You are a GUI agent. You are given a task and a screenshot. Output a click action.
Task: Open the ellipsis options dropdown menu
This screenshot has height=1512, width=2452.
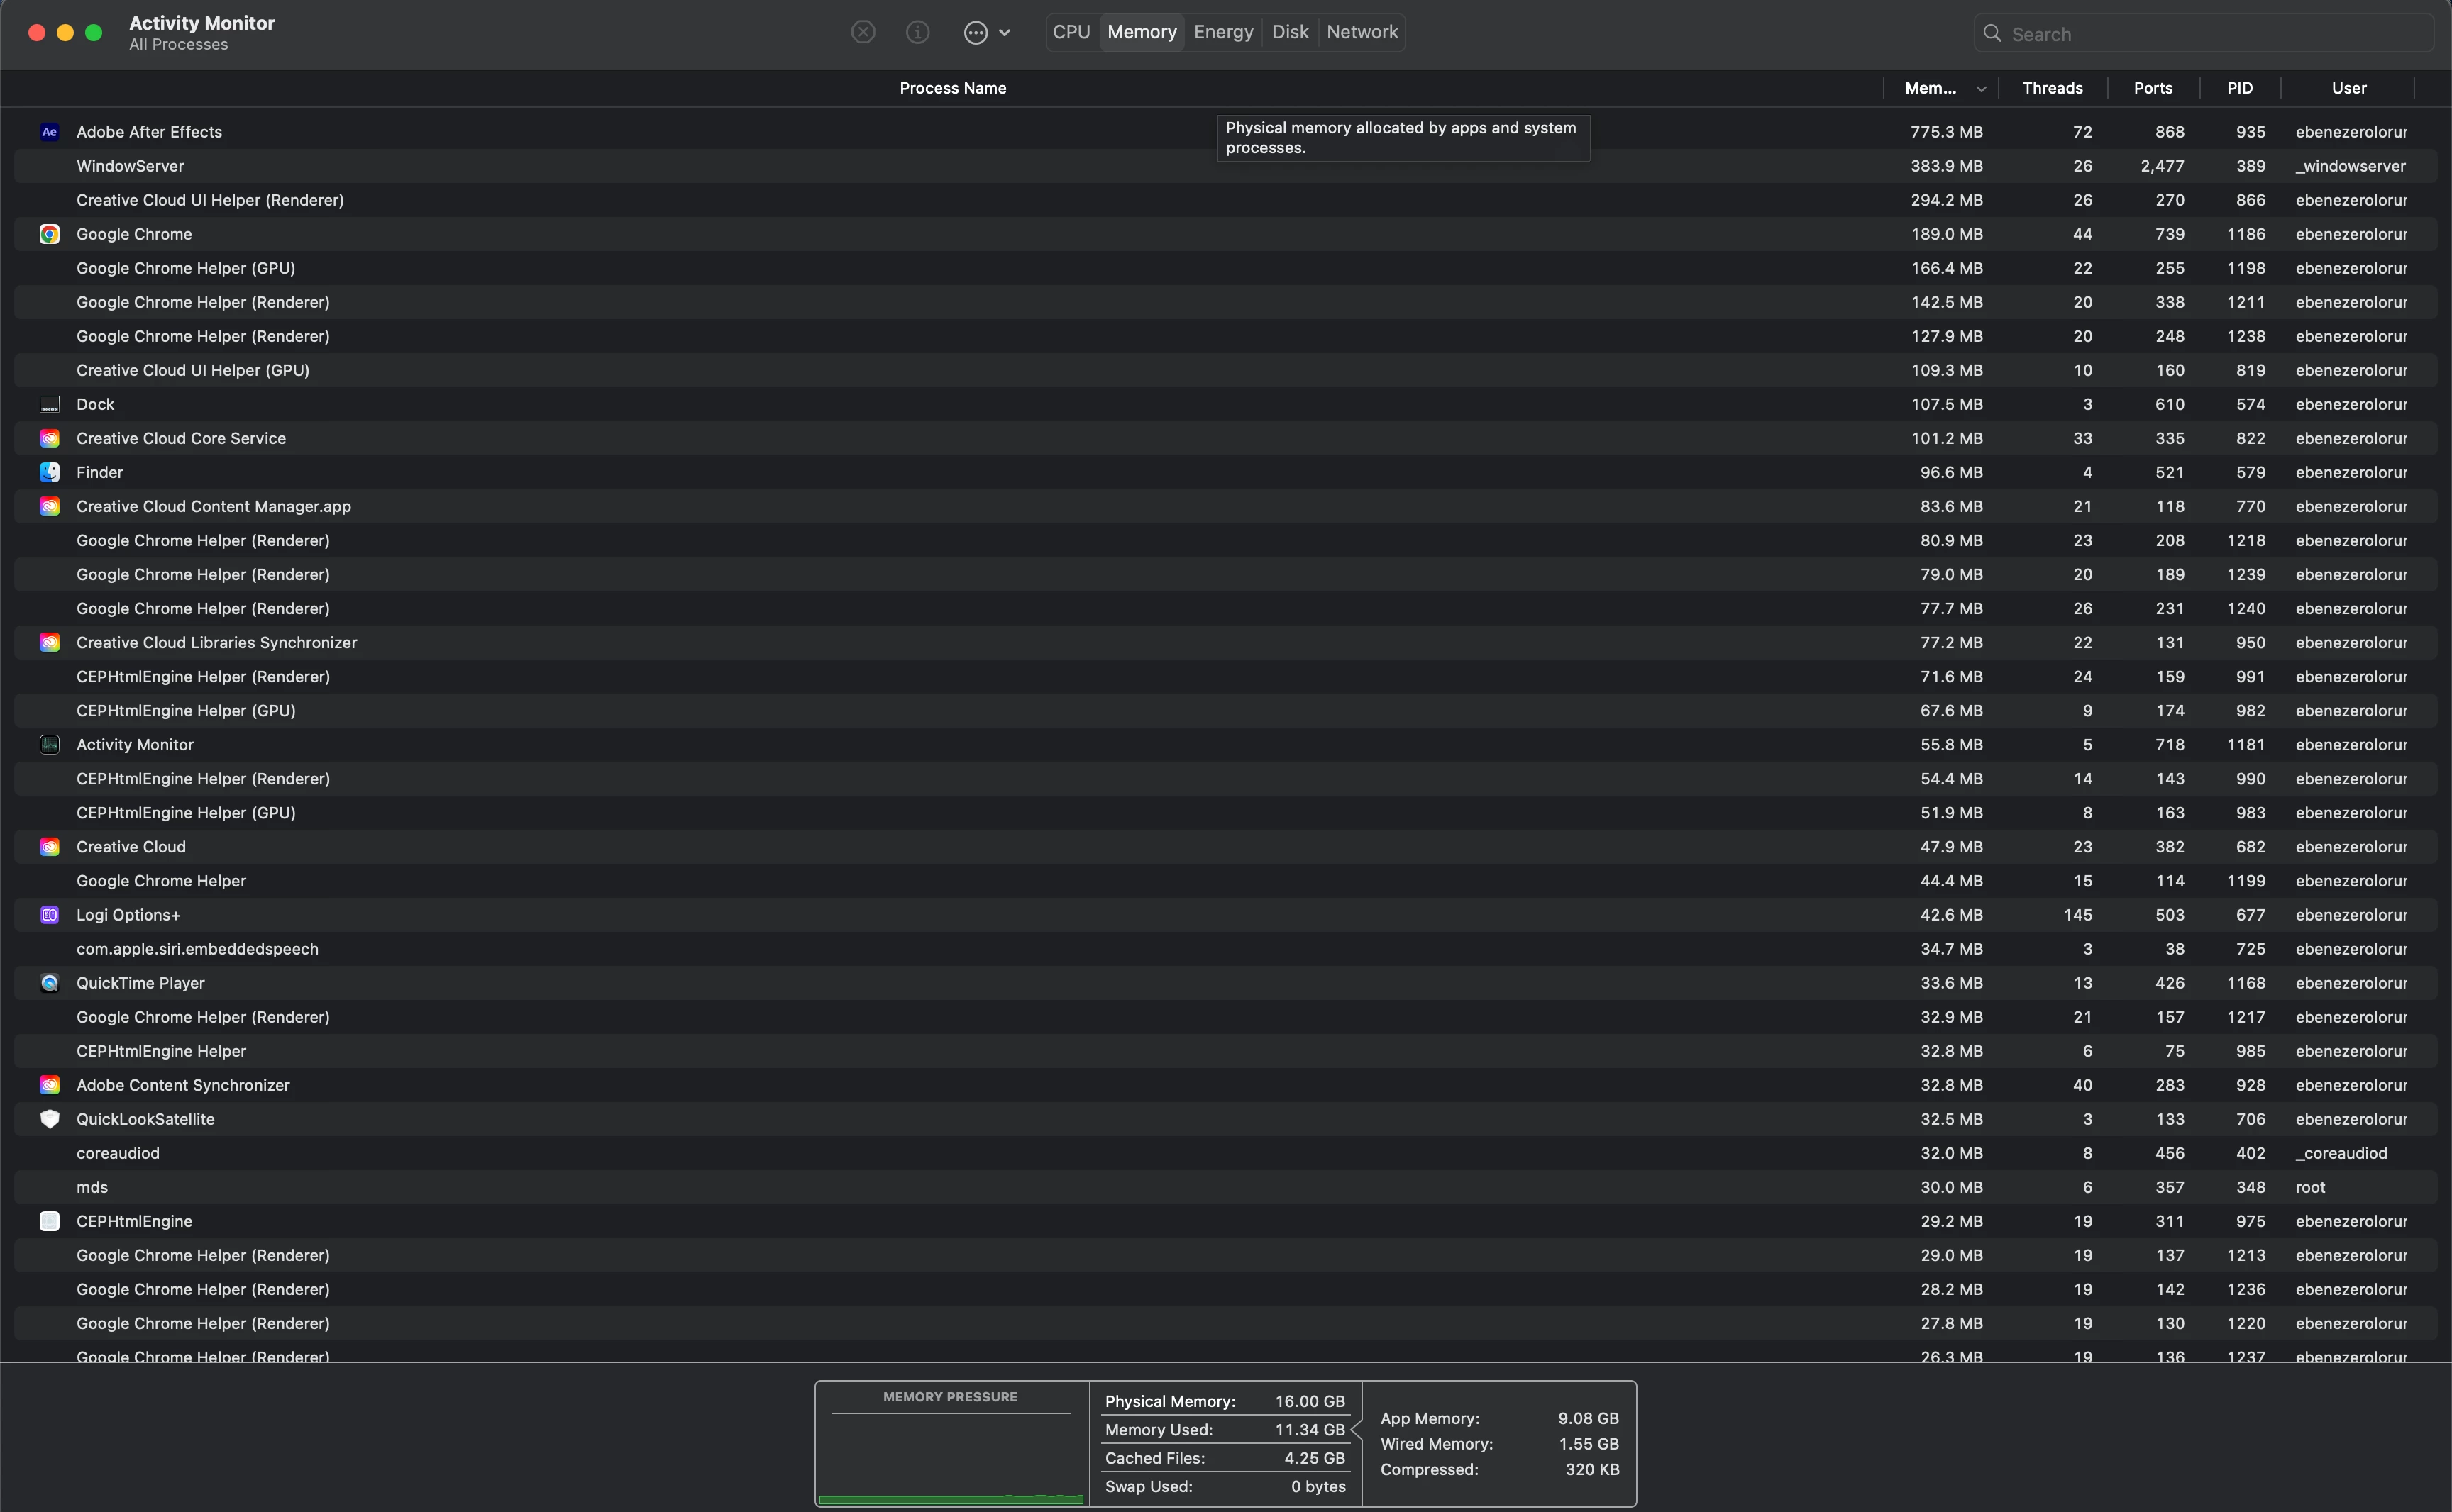(976, 33)
